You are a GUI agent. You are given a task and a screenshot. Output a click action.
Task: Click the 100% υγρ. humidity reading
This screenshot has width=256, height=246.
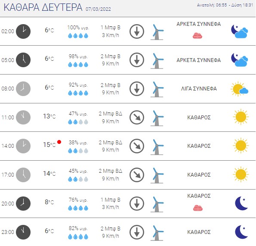[78, 28]
